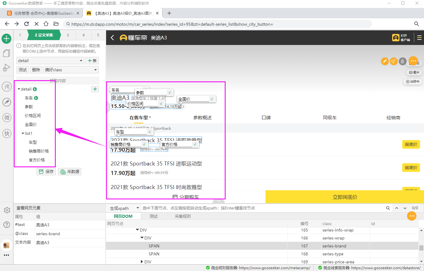The width and height of the screenshot is (424, 271).
Task: Open a new browser tab
Action: (169, 13)
